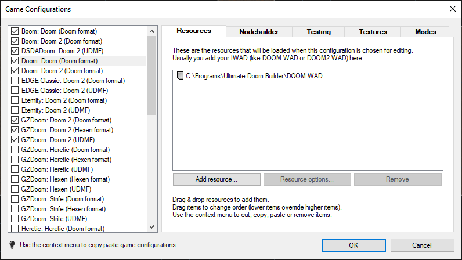The image size is (462, 260).
Task: Select C:\Programs\Ultimate Doom Builder\DOOM.WAD entry
Action: click(x=254, y=76)
